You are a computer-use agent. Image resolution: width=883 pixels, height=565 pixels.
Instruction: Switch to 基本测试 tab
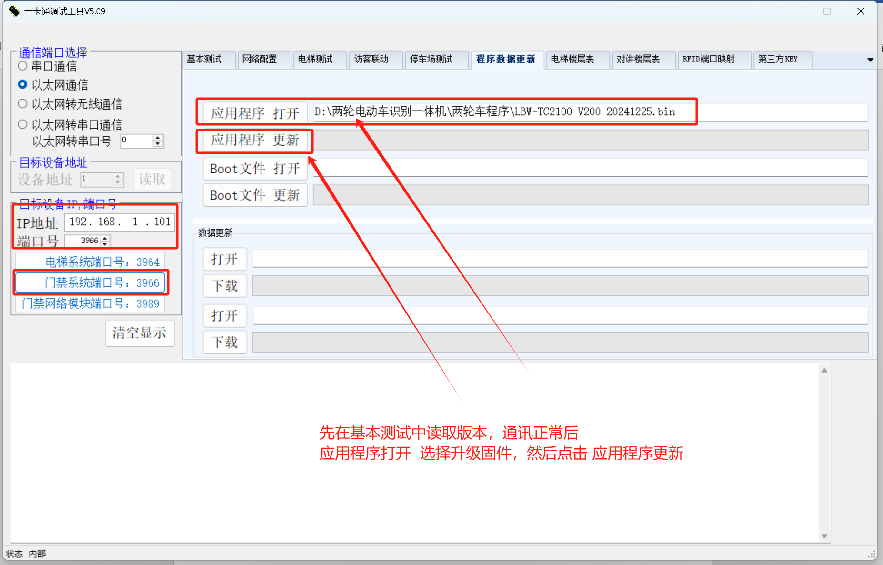tap(204, 60)
